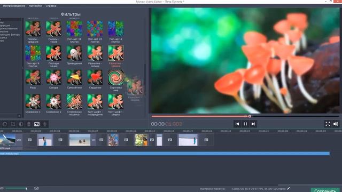
Task: Pick the Поп-арт 25 плиток filter
Action: (95, 29)
